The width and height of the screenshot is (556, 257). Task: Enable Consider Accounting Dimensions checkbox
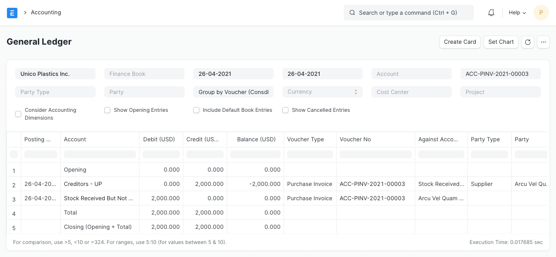click(18, 114)
